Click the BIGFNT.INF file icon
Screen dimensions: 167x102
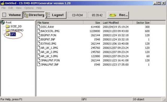pyautogui.click(x=39, y=39)
